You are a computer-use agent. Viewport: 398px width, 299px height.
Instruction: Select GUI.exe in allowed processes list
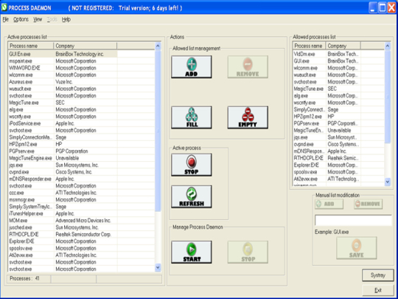pos(338,61)
